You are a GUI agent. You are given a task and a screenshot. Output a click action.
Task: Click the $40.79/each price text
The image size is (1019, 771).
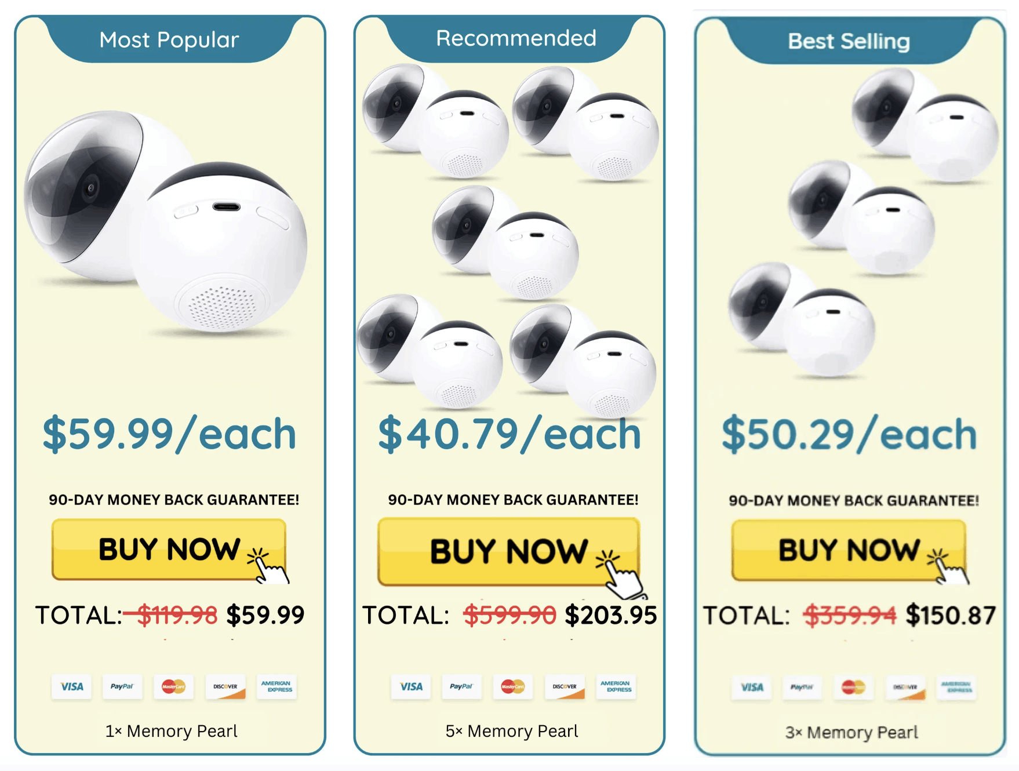(x=509, y=434)
